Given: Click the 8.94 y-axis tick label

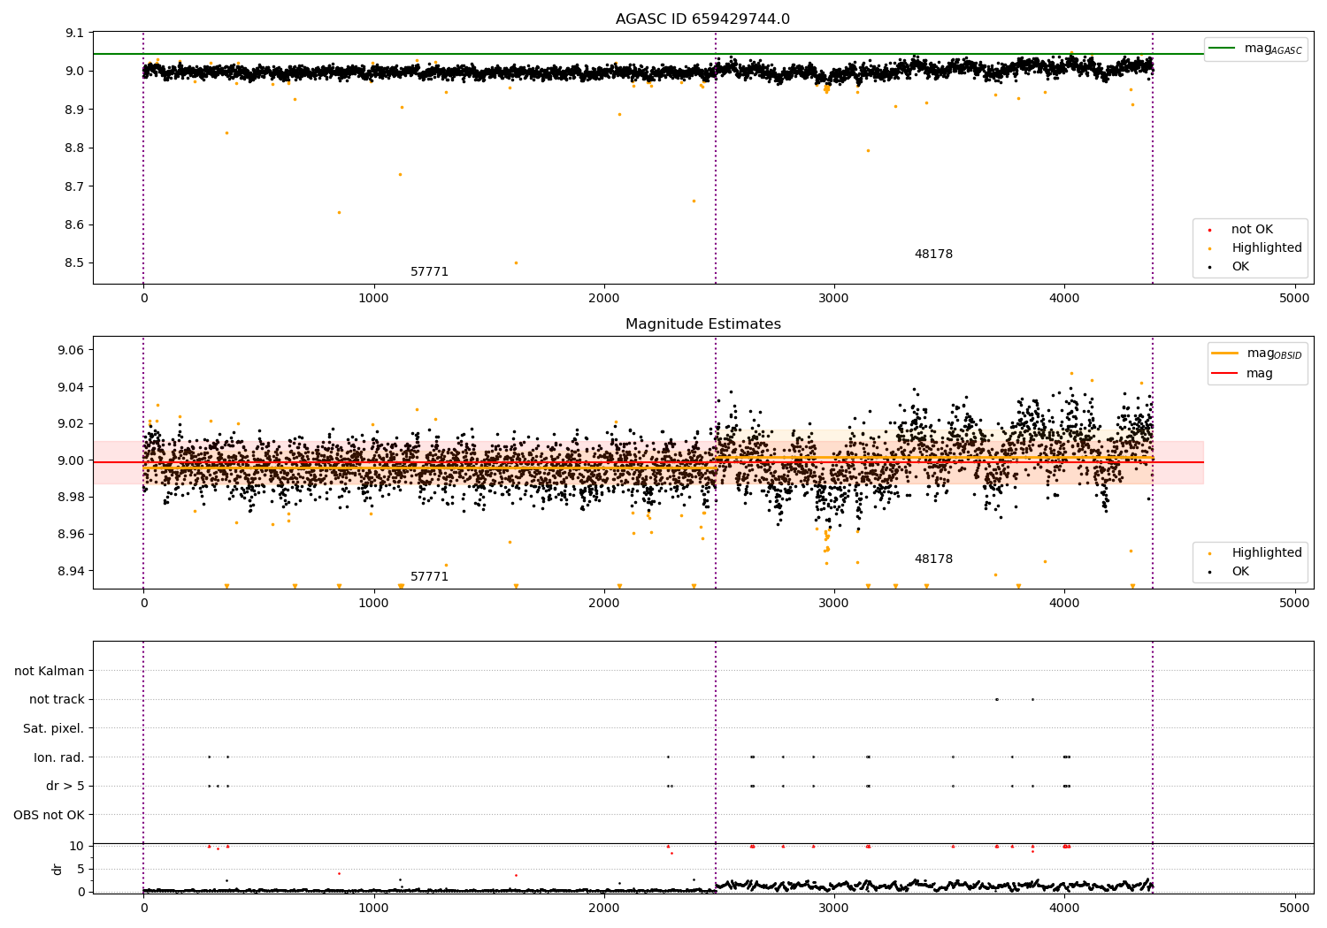Looking at the screenshot, I should click(72, 571).
